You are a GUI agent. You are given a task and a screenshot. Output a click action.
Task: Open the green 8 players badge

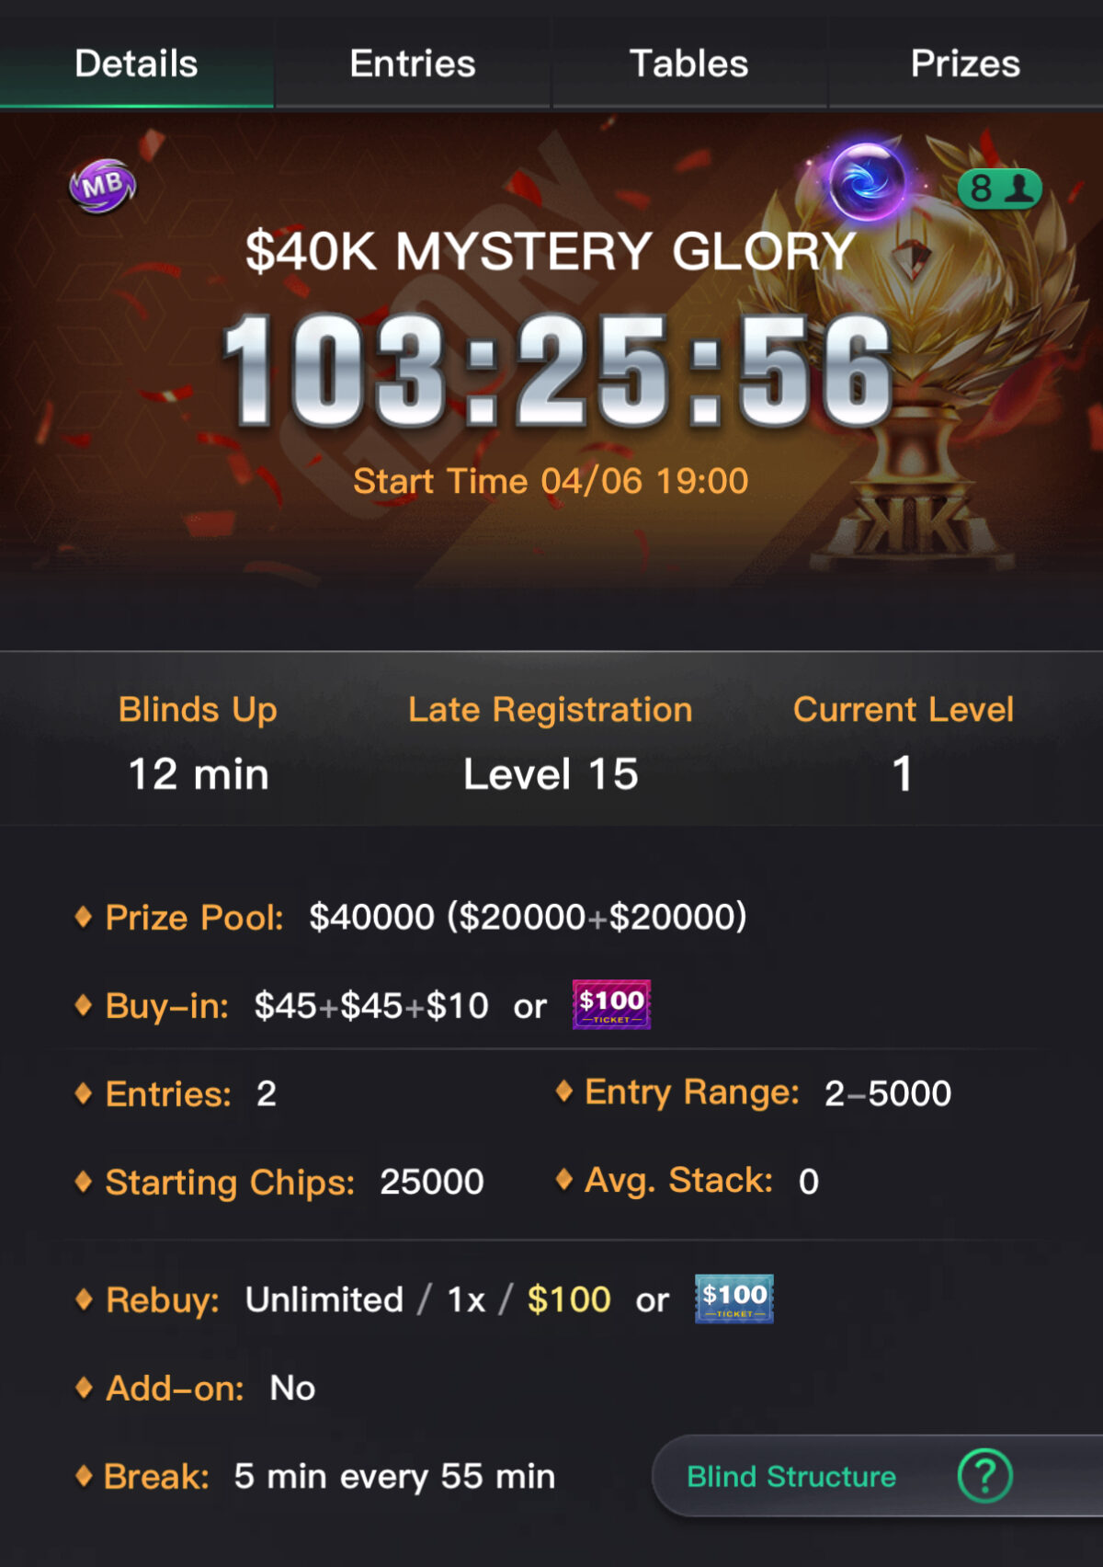point(1000,189)
